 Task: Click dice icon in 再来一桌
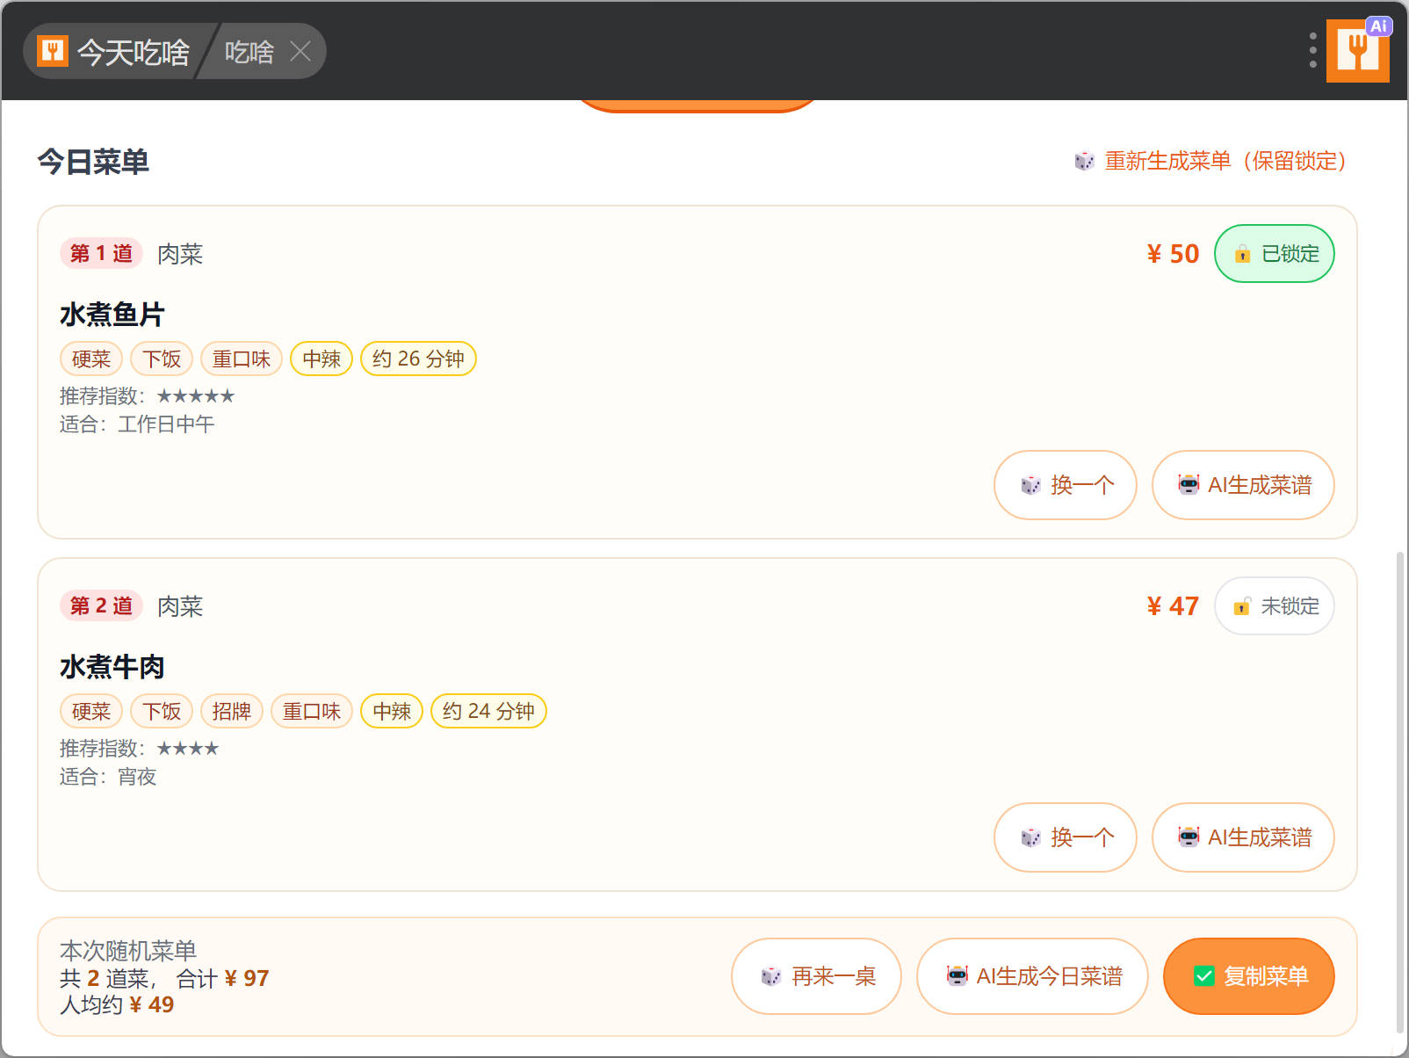770,976
